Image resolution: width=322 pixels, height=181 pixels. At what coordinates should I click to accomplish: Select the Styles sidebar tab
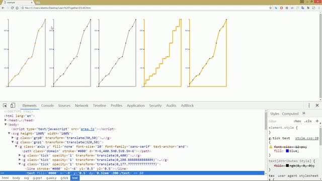[275, 114]
